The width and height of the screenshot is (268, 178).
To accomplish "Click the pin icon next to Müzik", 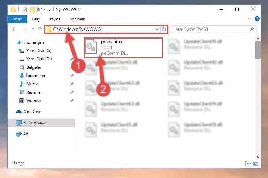I will [72, 84].
